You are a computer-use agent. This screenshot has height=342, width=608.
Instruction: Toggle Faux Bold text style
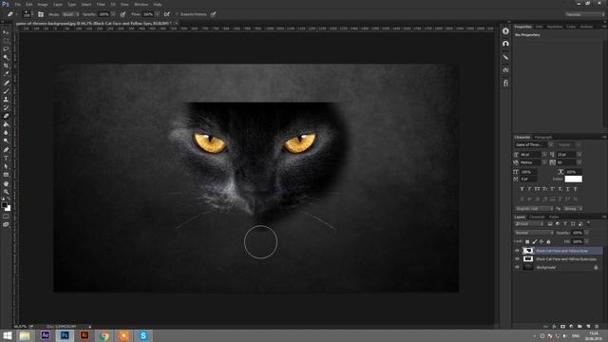pos(522,189)
